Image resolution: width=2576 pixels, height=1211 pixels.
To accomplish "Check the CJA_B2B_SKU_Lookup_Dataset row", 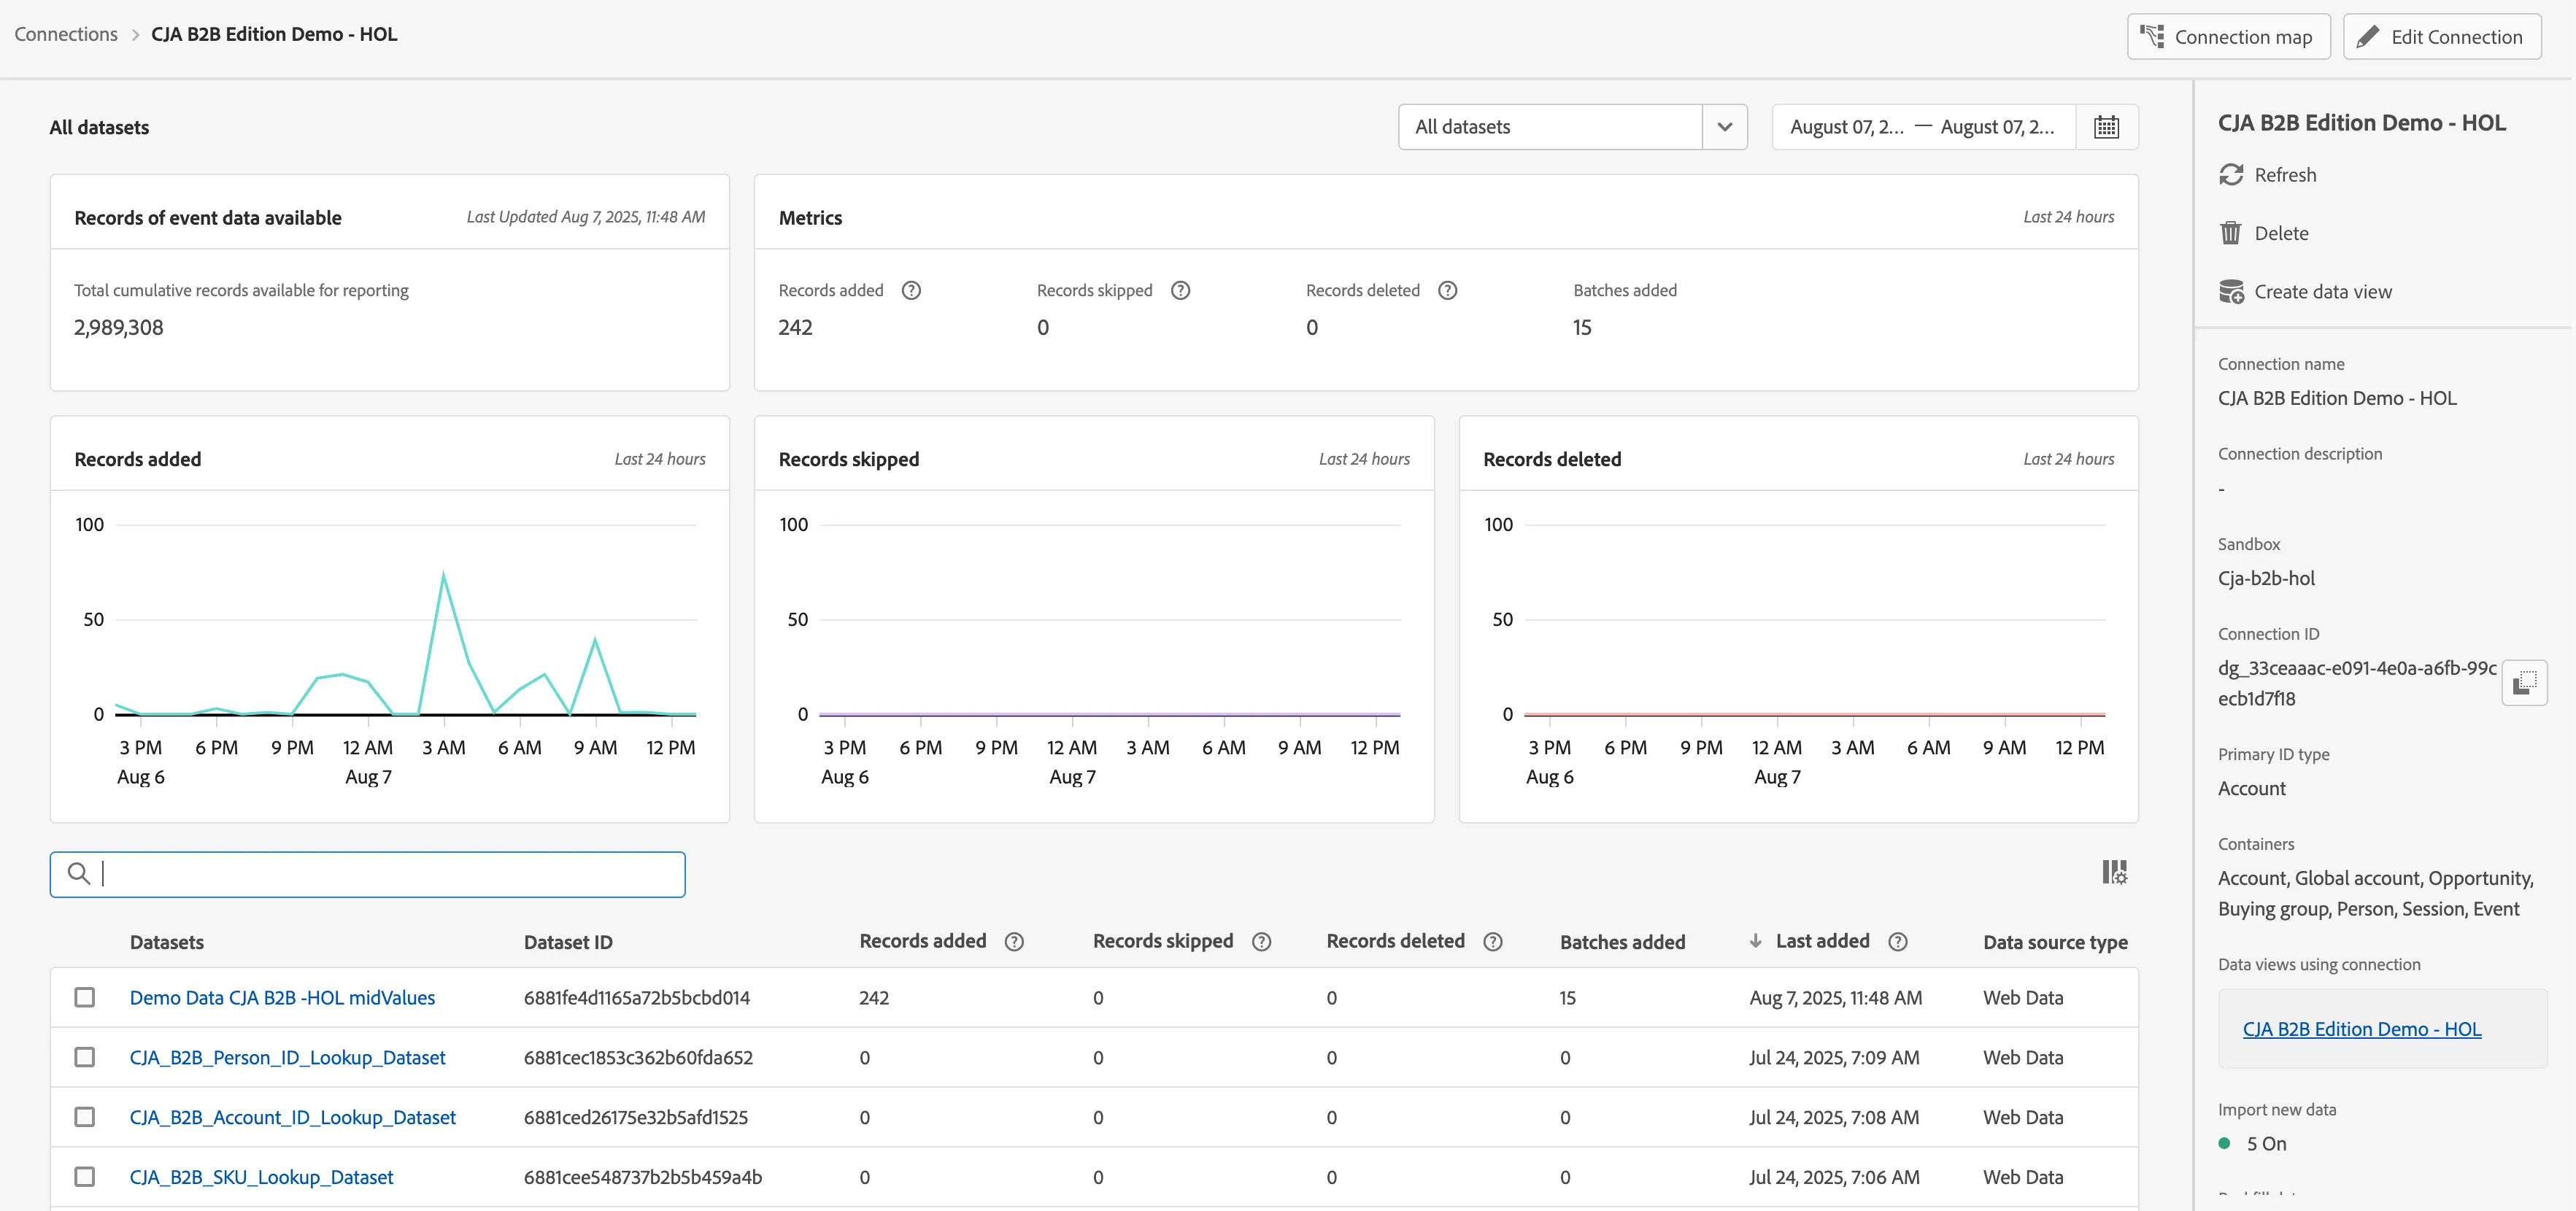I will (x=85, y=1177).
